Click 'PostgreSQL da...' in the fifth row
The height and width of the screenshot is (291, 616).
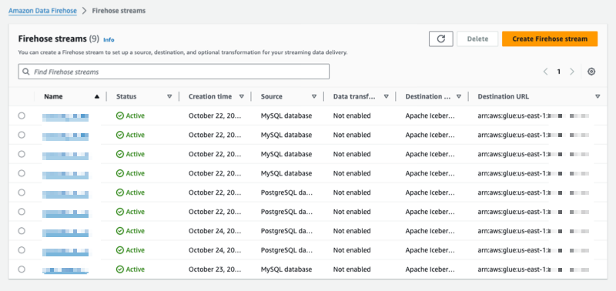[286, 192]
